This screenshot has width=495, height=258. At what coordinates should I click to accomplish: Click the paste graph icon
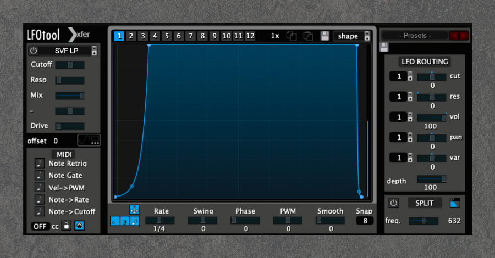(308, 36)
